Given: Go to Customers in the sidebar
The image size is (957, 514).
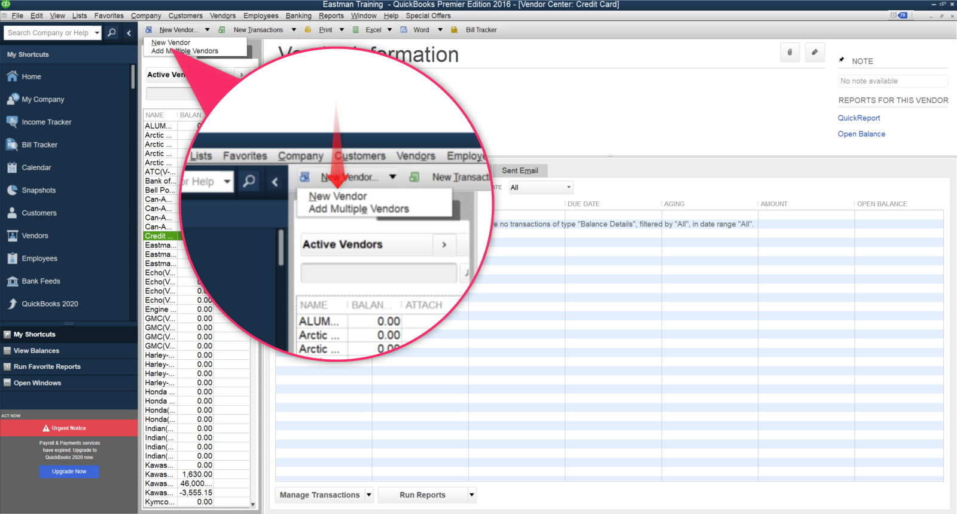Looking at the screenshot, I should [39, 213].
